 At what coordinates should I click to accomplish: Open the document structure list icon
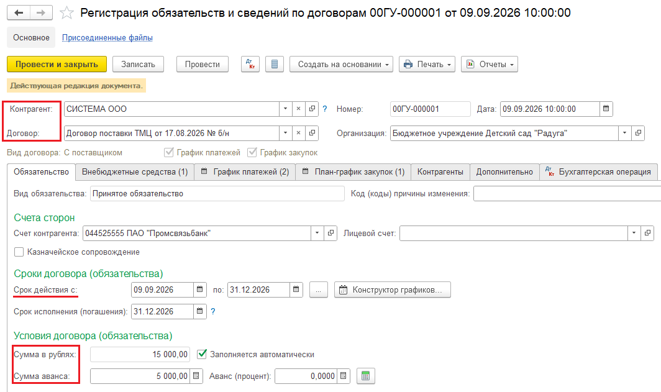pyautogui.click(x=275, y=64)
